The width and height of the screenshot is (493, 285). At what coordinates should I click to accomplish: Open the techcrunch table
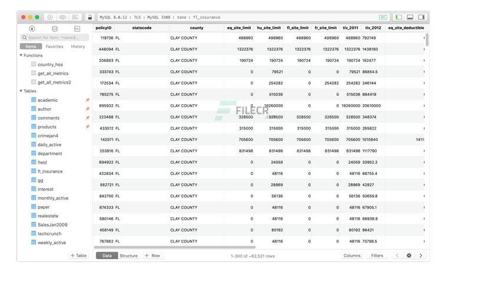click(x=50, y=234)
